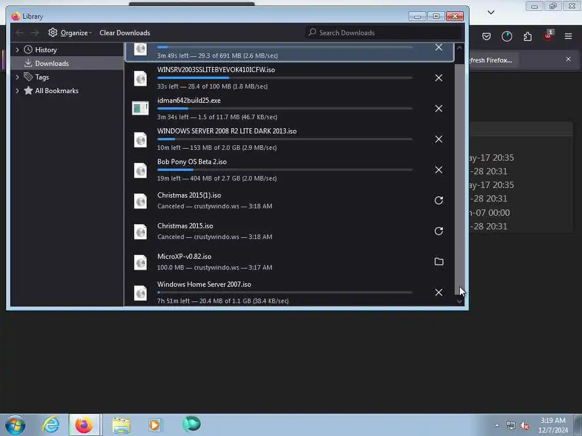Open the network tray icon
Viewport: 582px width, 436px height.
(511, 426)
